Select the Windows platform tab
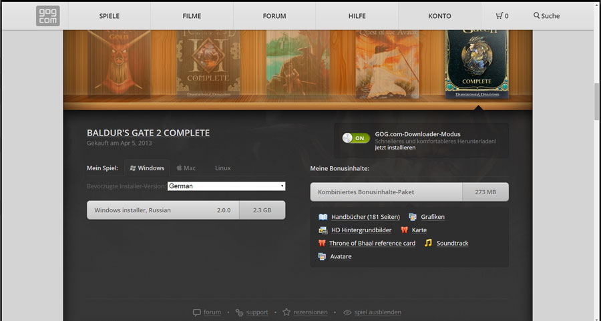601x321 pixels. click(x=147, y=168)
